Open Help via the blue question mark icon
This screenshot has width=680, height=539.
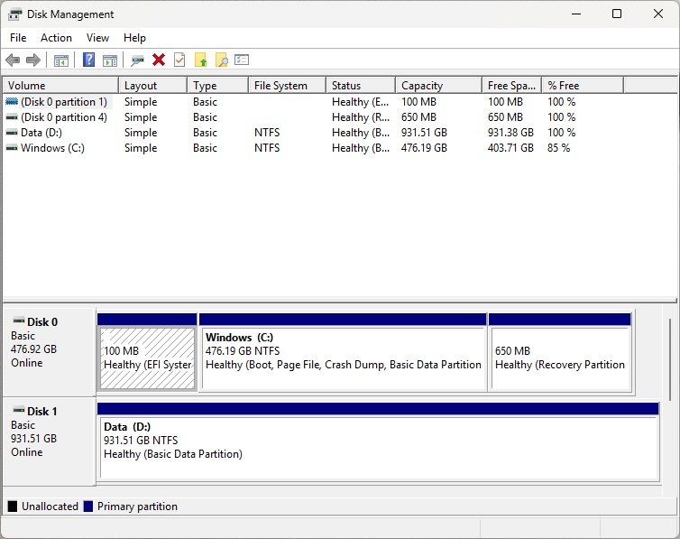coord(89,60)
